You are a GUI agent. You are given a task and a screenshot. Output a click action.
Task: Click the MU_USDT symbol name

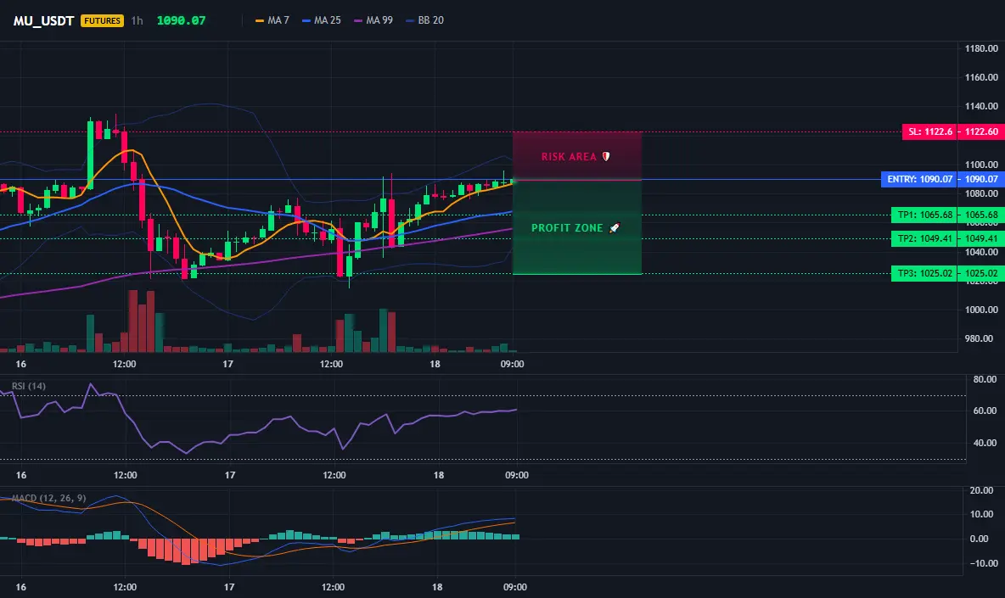pos(43,20)
